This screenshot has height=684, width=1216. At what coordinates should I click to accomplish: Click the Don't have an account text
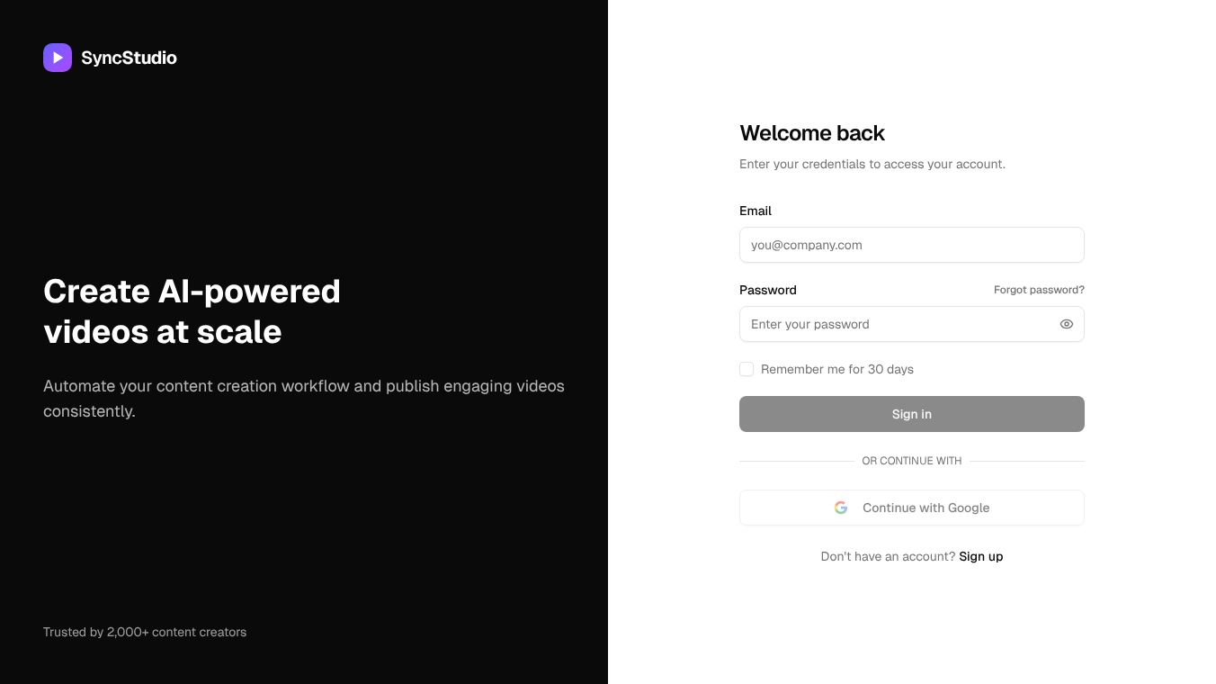point(889,556)
